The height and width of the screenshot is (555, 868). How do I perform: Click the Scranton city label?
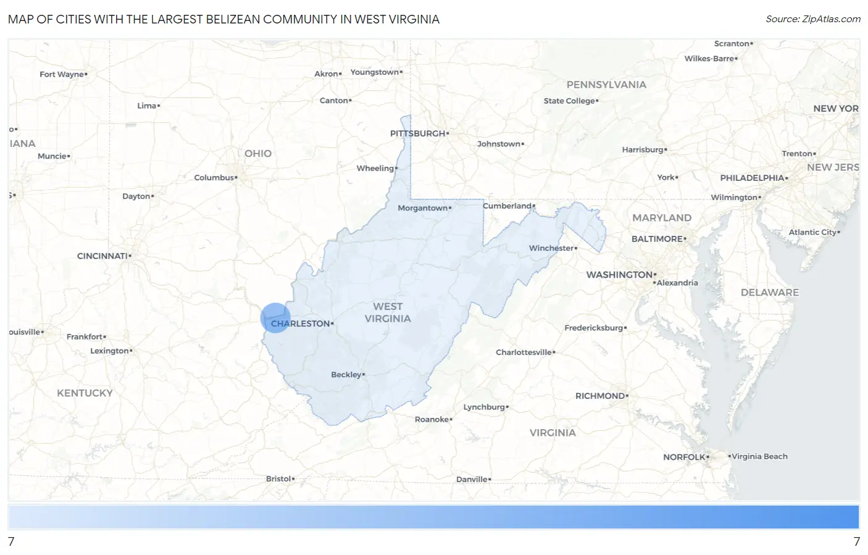tap(732, 44)
